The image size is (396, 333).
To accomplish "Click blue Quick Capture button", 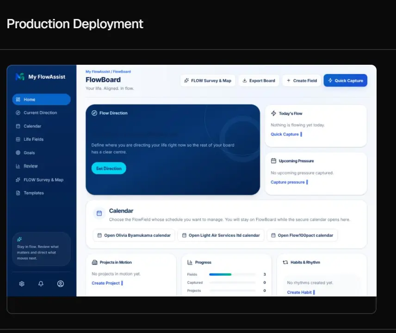I will tap(346, 80).
